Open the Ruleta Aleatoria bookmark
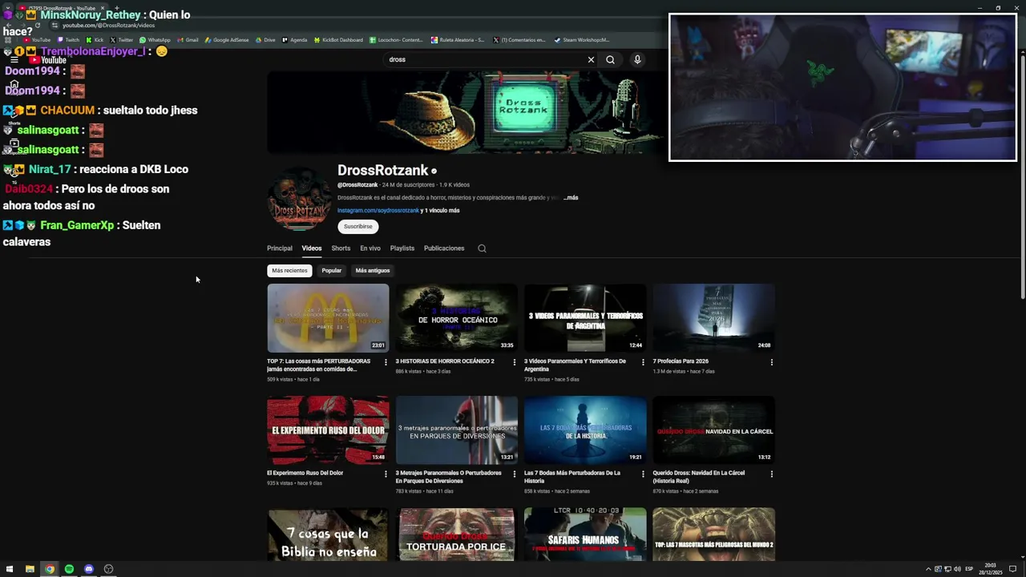 pyautogui.click(x=458, y=40)
